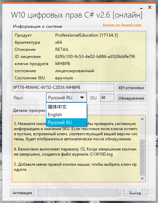Start activation with Активация button
This screenshot has width=158, height=203.
(22, 193)
